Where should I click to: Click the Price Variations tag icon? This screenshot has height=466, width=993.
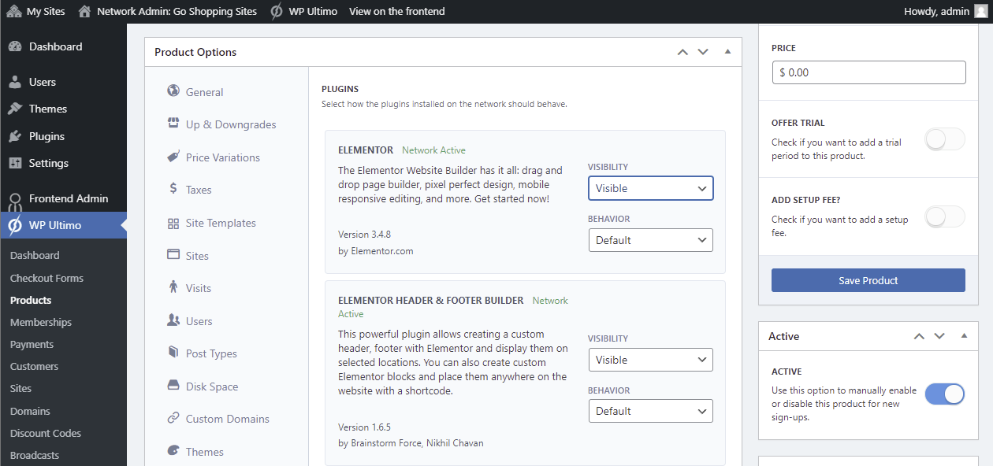pos(173,157)
